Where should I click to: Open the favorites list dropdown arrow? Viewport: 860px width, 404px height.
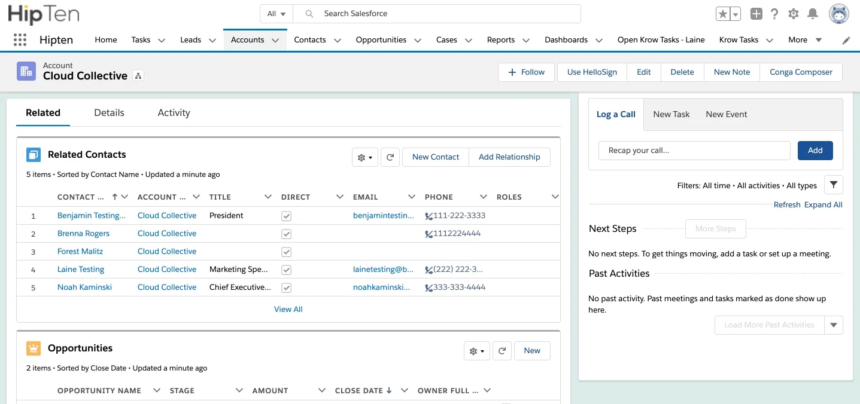tap(736, 14)
